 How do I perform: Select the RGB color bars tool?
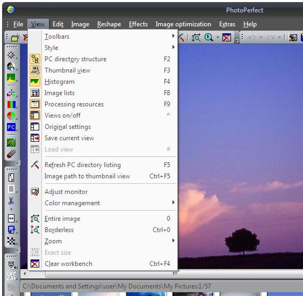click(12, 105)
